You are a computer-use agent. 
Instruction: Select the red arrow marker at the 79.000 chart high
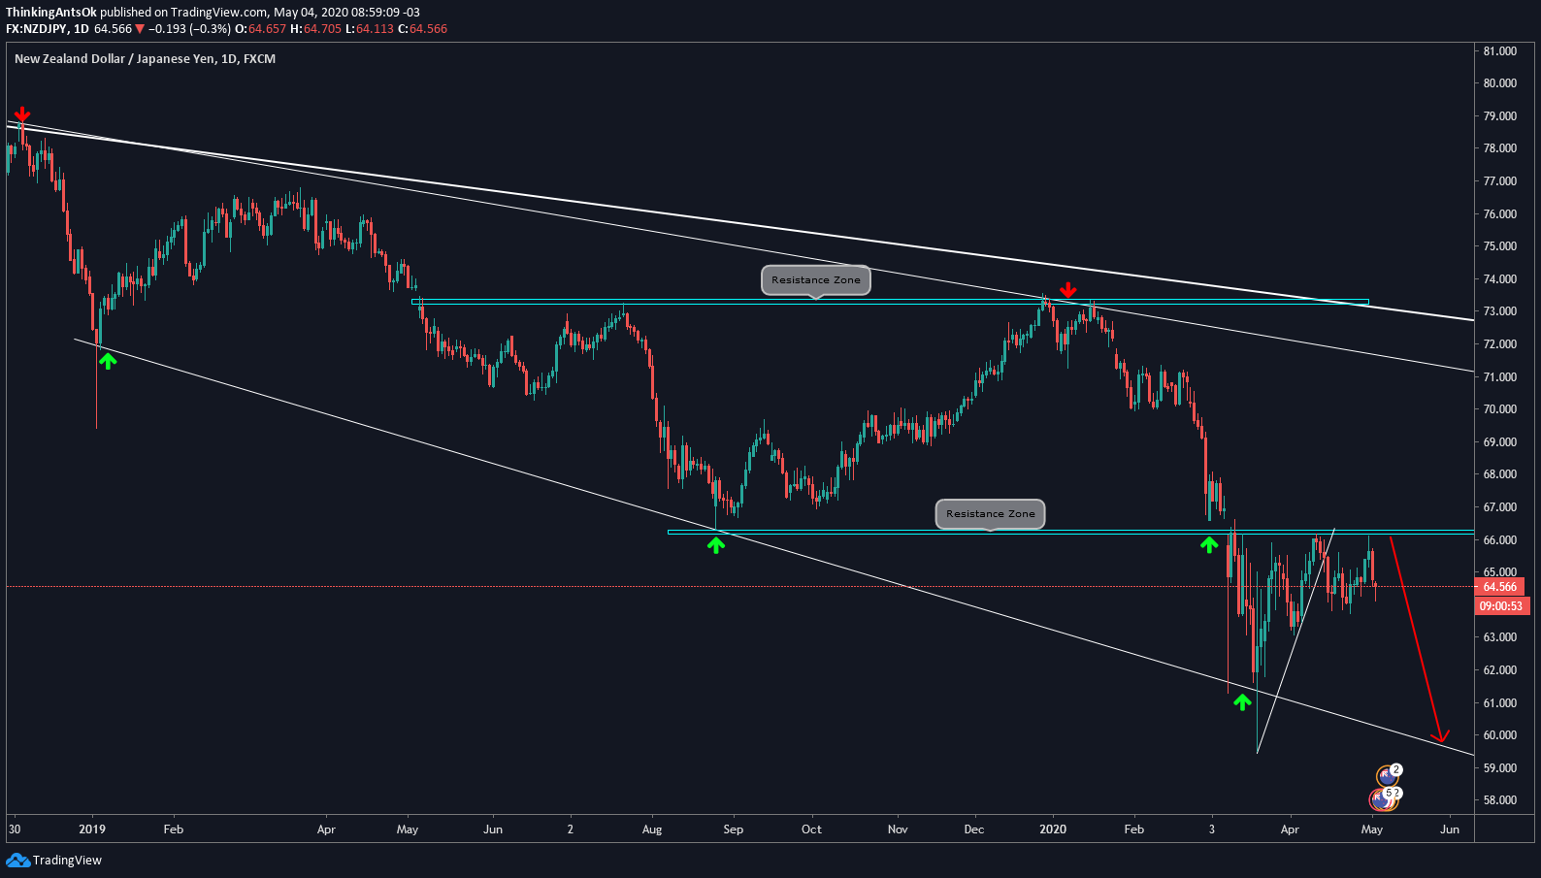[x=22, y=114]
